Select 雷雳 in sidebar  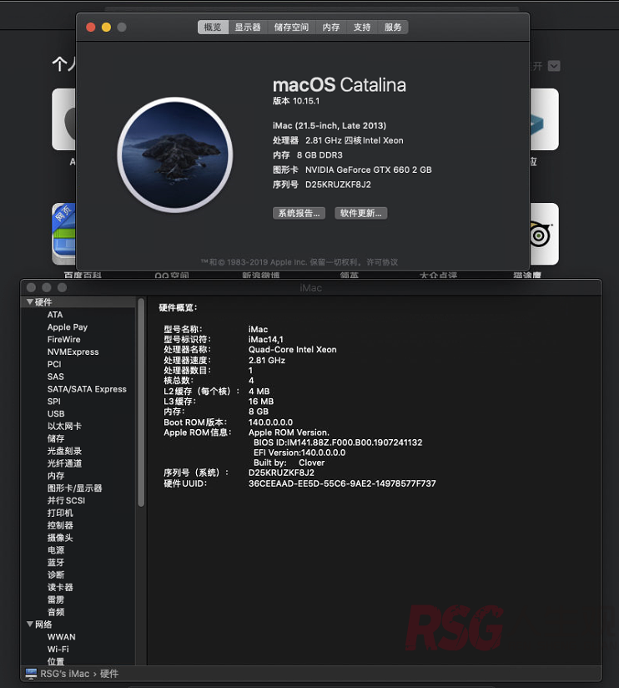(x=56, y=599)
